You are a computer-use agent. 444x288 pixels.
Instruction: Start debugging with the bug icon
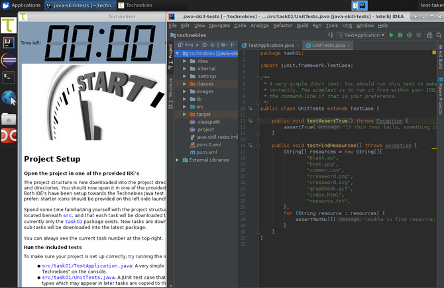[400, 35]
